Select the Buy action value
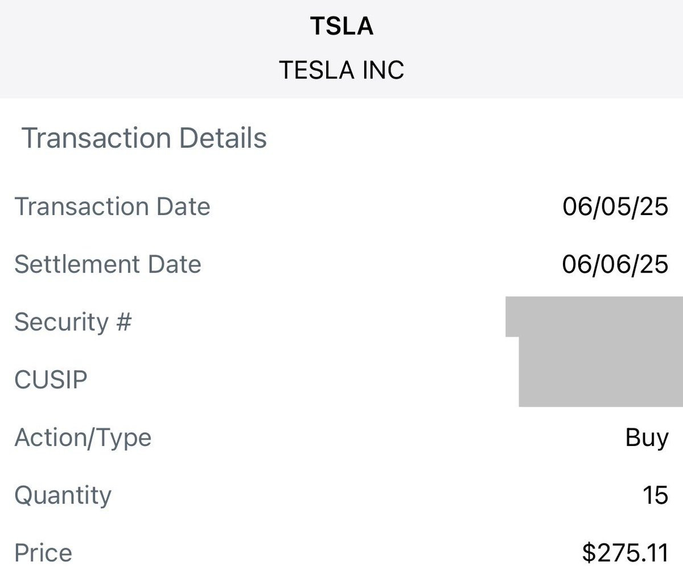This screenshot has width=683, height=583. (x=647, y=438)
